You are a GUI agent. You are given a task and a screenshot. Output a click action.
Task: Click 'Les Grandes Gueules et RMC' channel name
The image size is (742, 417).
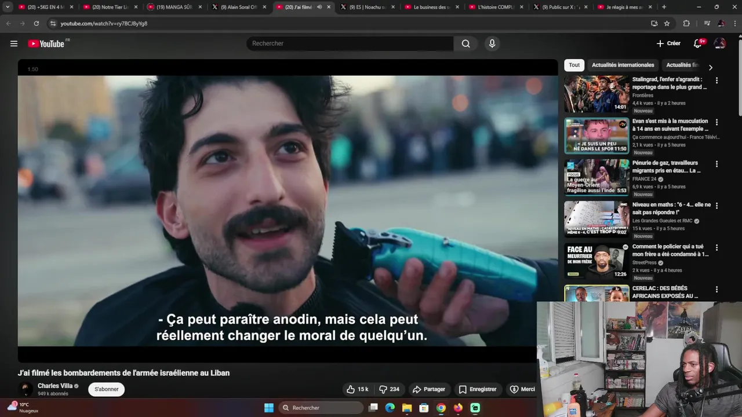pyautogui.click(x=662, y=221)
